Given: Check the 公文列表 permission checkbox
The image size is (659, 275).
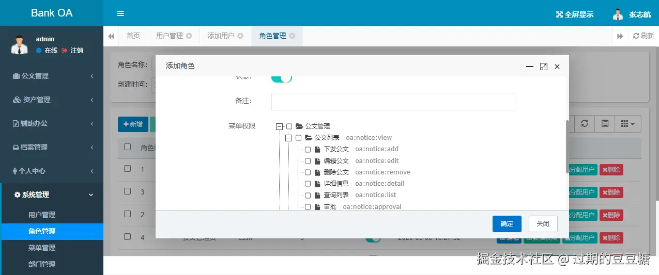Looking at the screenshot, I should [298, 138].
